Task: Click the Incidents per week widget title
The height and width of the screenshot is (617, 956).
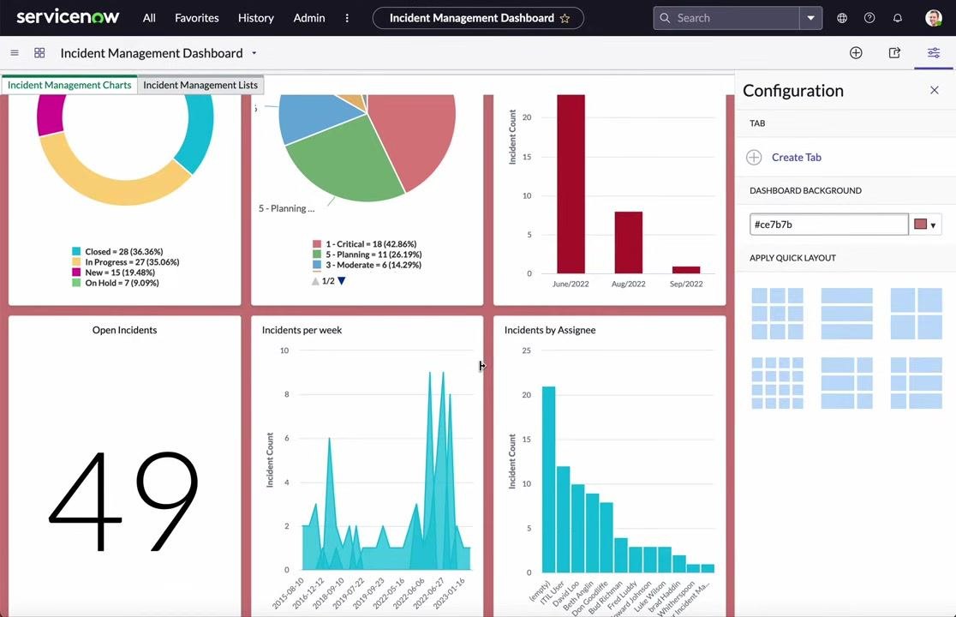Action: 302,330
